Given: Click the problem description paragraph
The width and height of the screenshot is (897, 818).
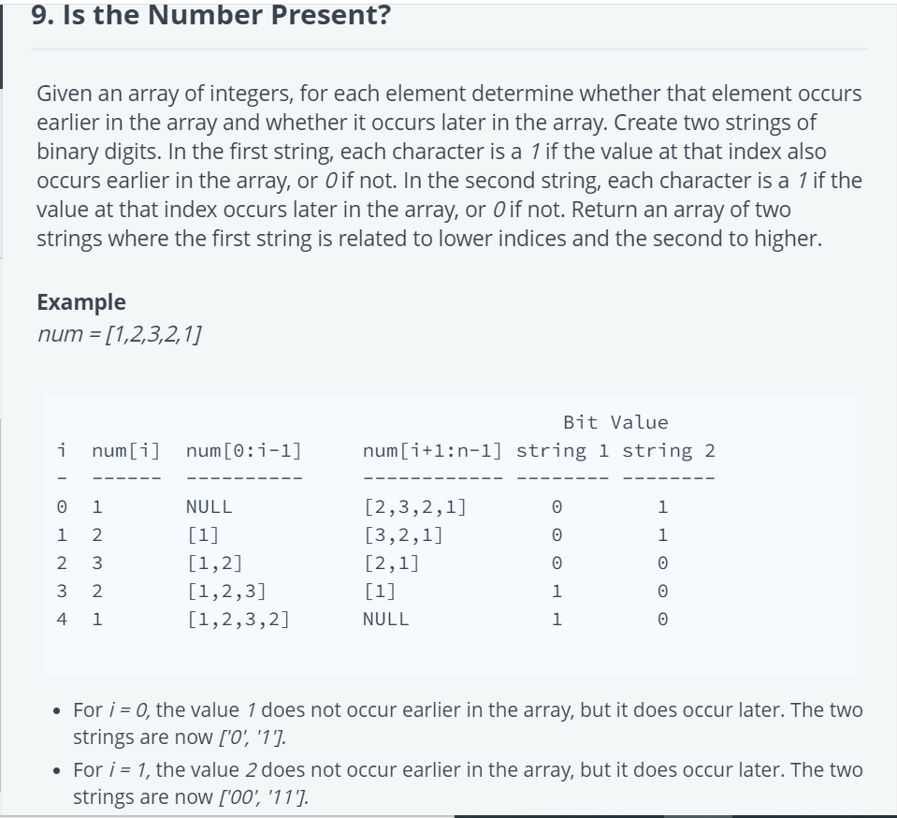Looking at the screenshot, I should (x=449, y=166).
